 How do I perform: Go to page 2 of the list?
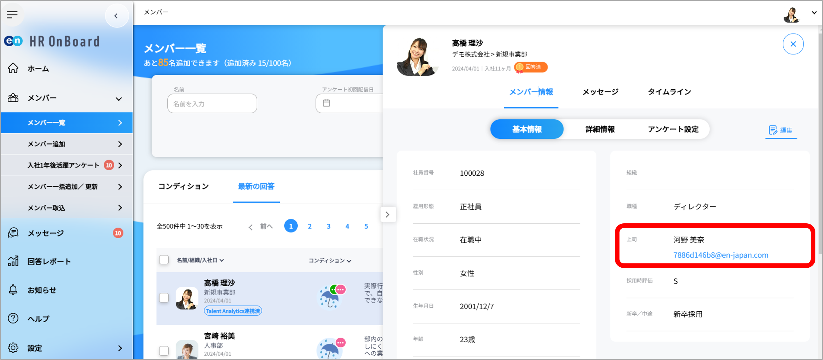(x=310, y=226)
